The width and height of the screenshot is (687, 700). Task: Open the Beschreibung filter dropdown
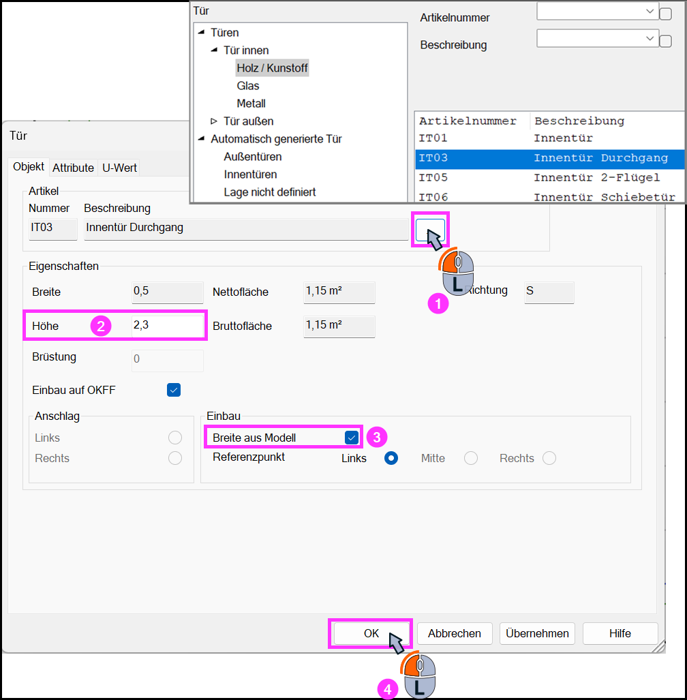tap(597, 38)
